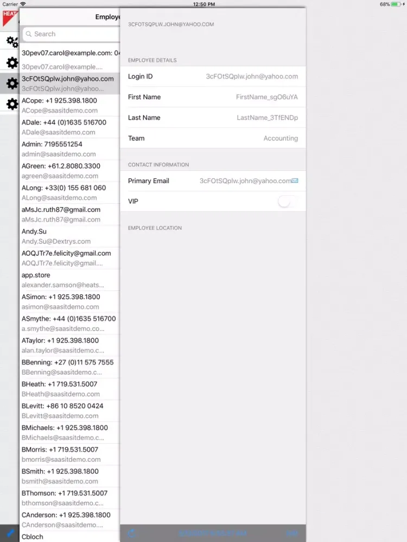Tap the Login ID field row
This screenshot has width=407, height=542.
213,76
